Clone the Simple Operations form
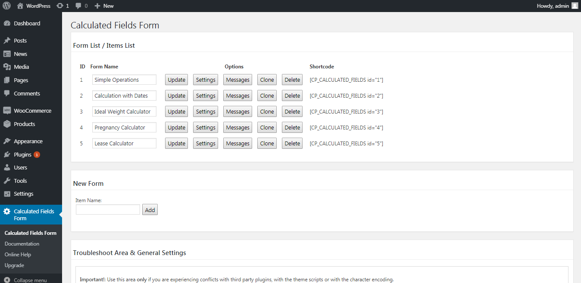The height and width of the screenshot is (283, 581). click(x=267, y=80)
